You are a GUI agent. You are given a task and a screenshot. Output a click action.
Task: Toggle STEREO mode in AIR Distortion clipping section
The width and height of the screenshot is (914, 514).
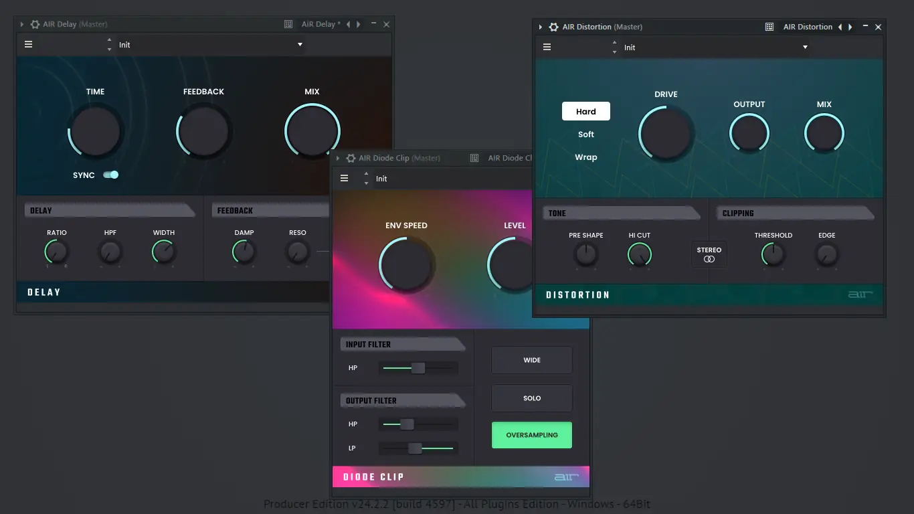tap(709, 254)
